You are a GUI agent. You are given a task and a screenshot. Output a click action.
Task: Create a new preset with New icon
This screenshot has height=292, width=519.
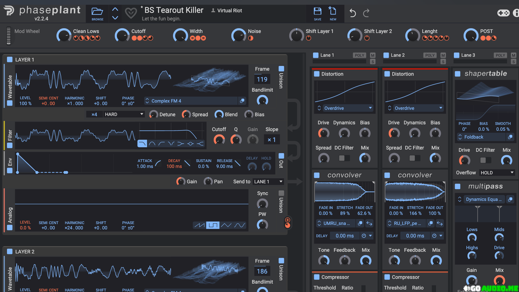click(333, 13)
